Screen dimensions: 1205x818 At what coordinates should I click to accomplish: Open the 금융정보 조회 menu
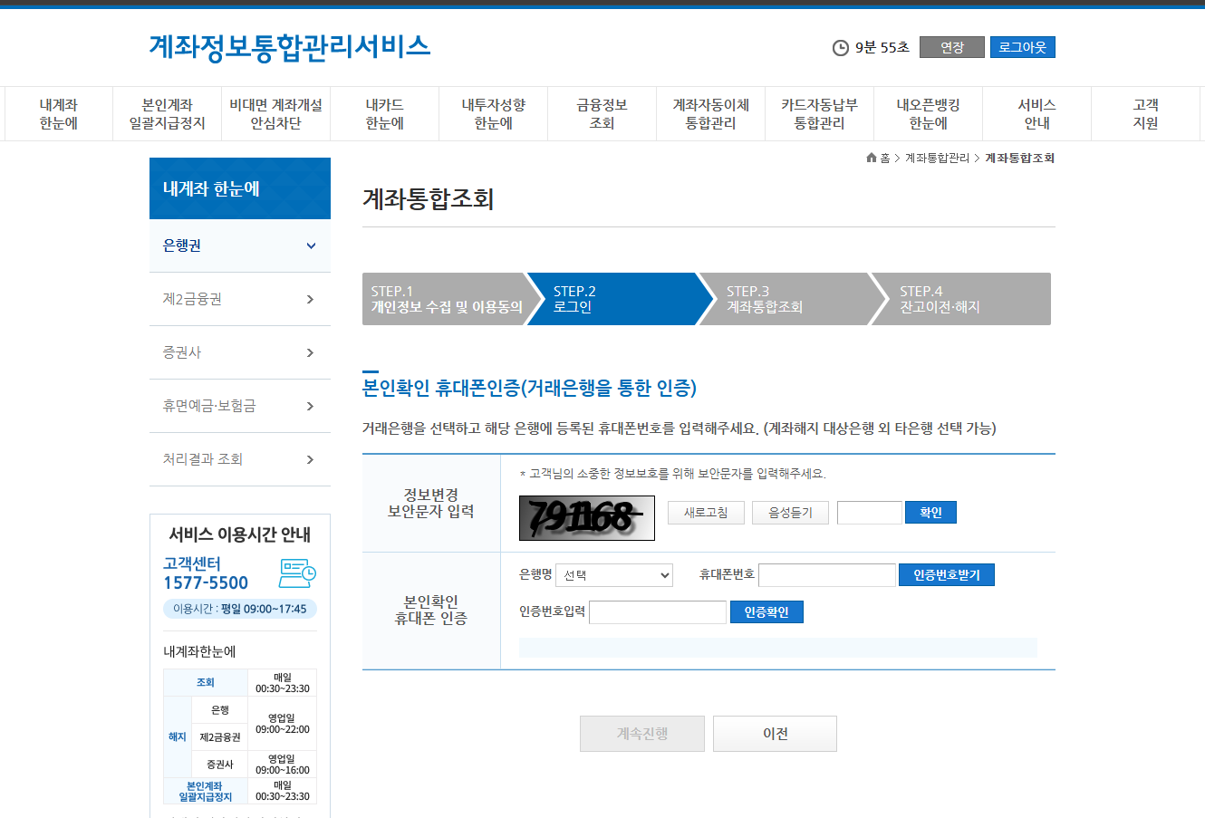tap(601, 112)
